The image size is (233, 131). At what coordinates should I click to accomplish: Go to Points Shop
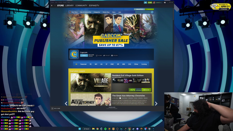pos(106,12)
